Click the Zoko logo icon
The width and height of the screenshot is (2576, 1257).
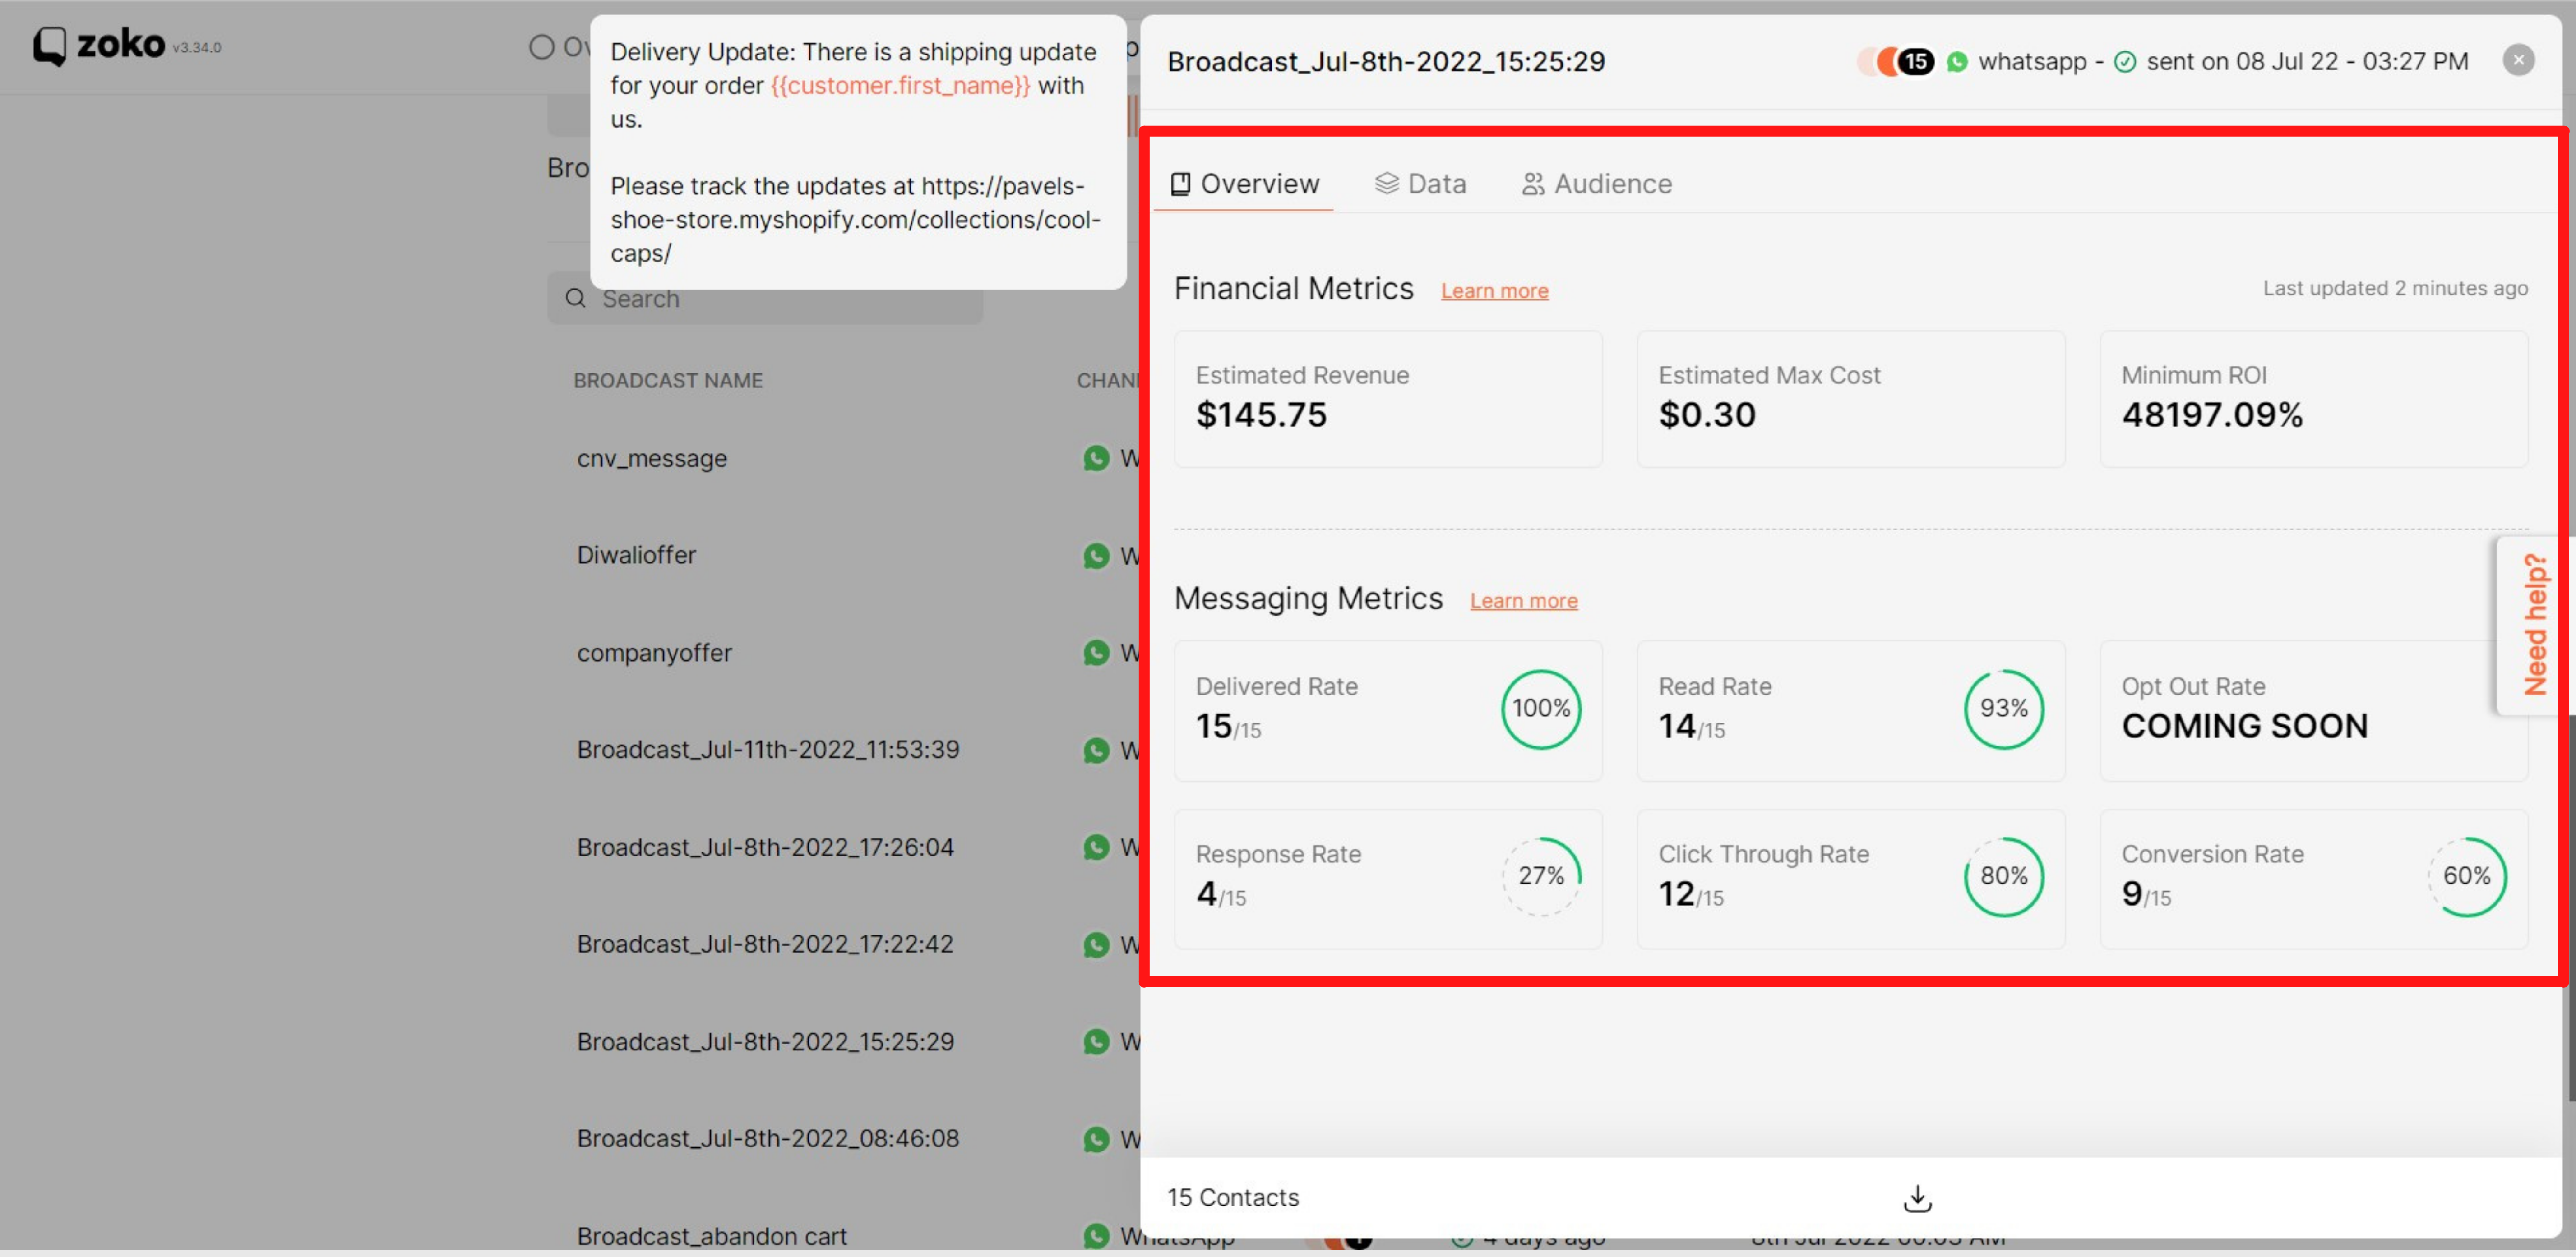coord(49,45)
